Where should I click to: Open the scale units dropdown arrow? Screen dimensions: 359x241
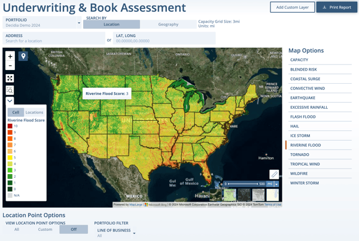[276, 184]
